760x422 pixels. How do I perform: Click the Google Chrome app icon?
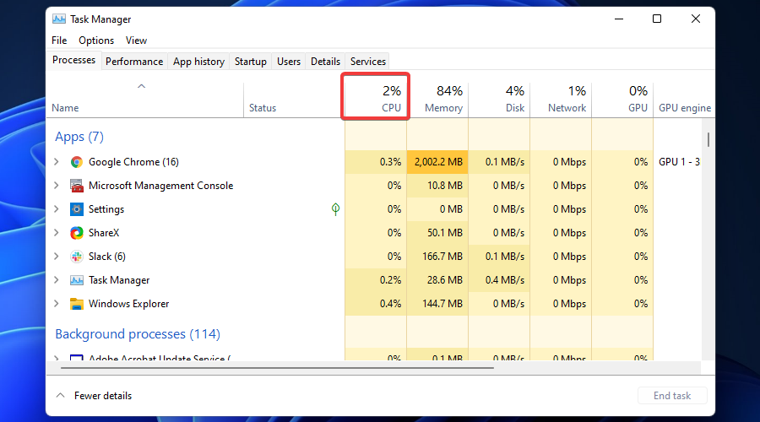(x=77, y=162)
